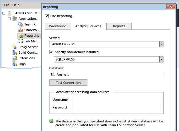Viewport: 179px width, 131px height.
Task: Select the SharePoint Web Applications icon
Action: tap(21, 30)
